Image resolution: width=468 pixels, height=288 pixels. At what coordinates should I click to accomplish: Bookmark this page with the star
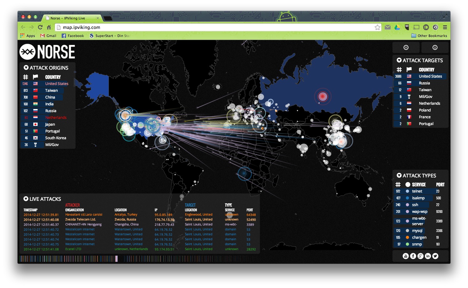pos(377,27)
